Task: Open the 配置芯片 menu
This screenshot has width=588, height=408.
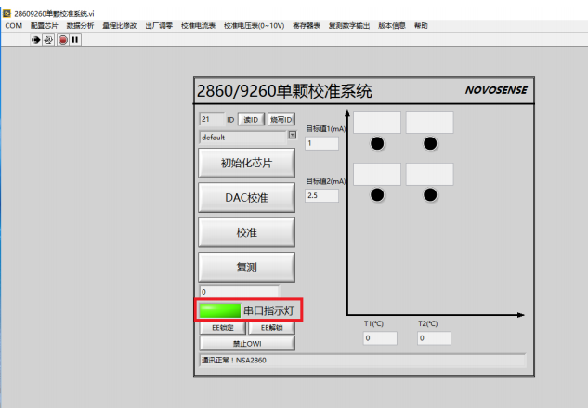Action: [44, 26]
